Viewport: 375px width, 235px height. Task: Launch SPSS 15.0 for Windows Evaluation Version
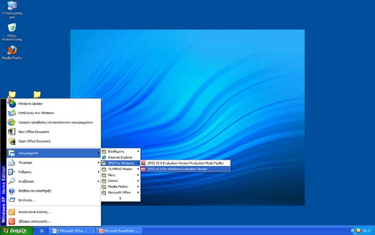click(186, 169)
